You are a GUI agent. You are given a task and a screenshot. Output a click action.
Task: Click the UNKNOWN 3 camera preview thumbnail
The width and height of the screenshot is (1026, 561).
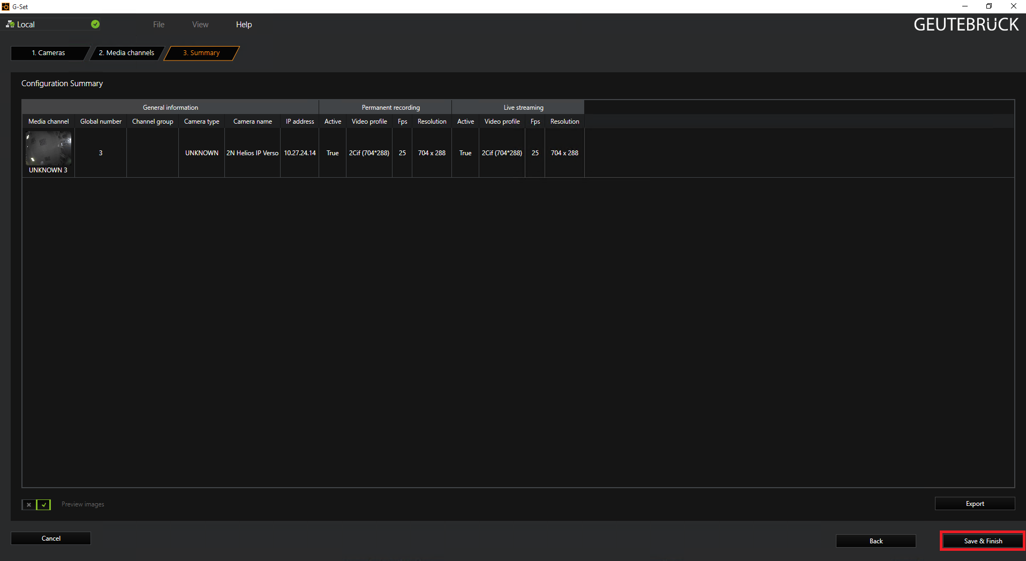(x=48, y=148)
